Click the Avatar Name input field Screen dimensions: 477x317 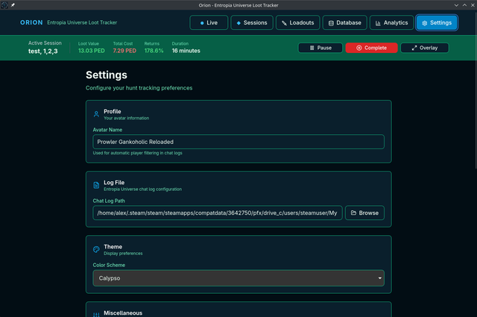[x=238, y=142]
